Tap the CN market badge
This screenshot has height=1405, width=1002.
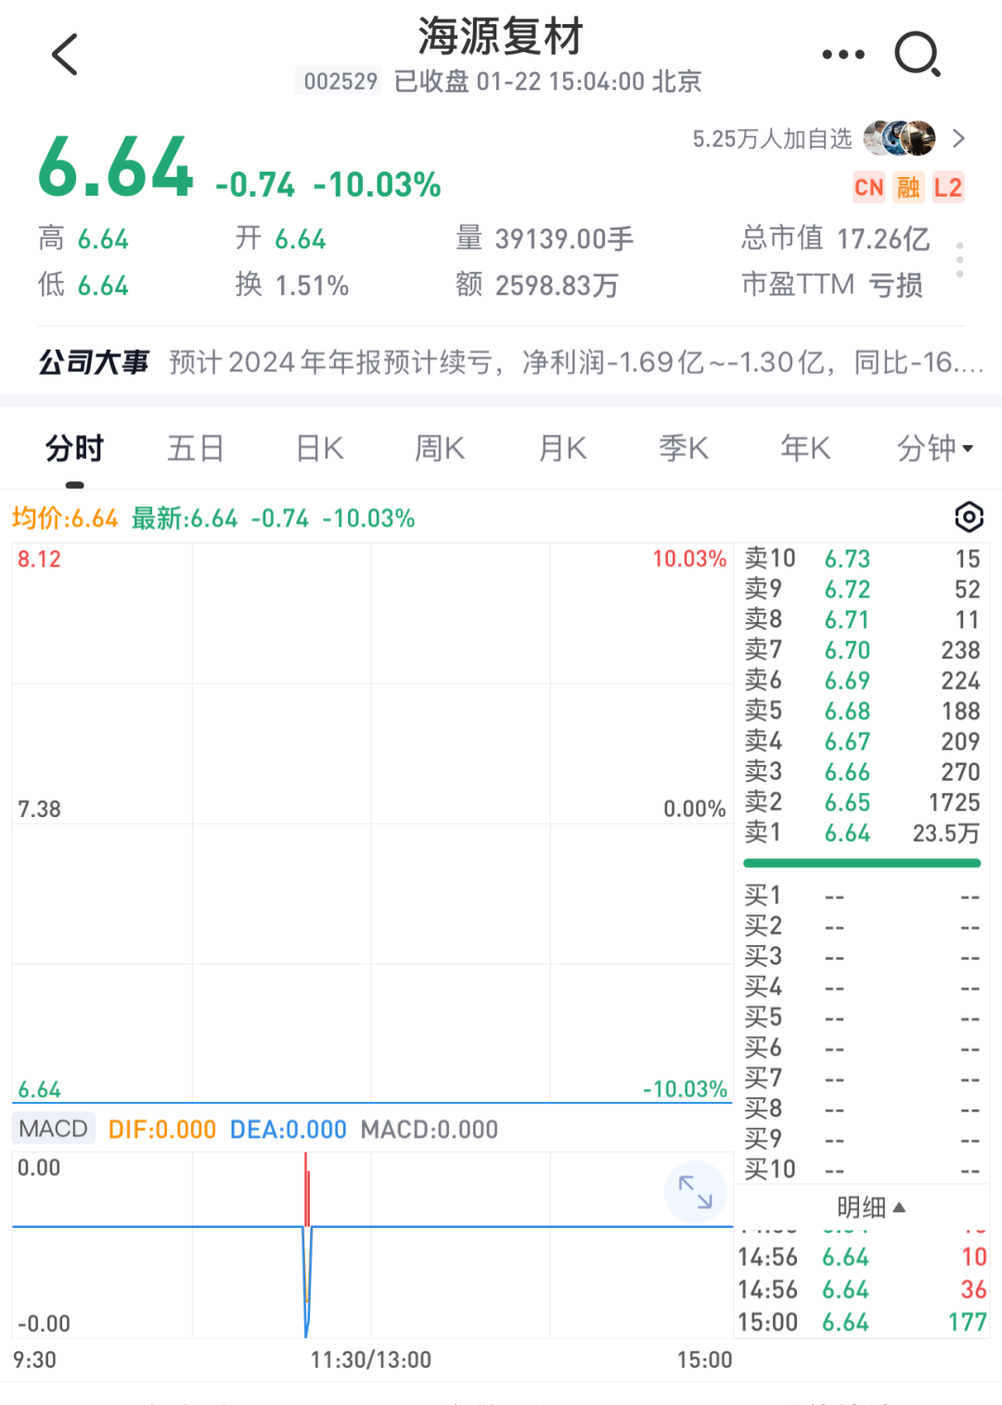coord(868,187)
